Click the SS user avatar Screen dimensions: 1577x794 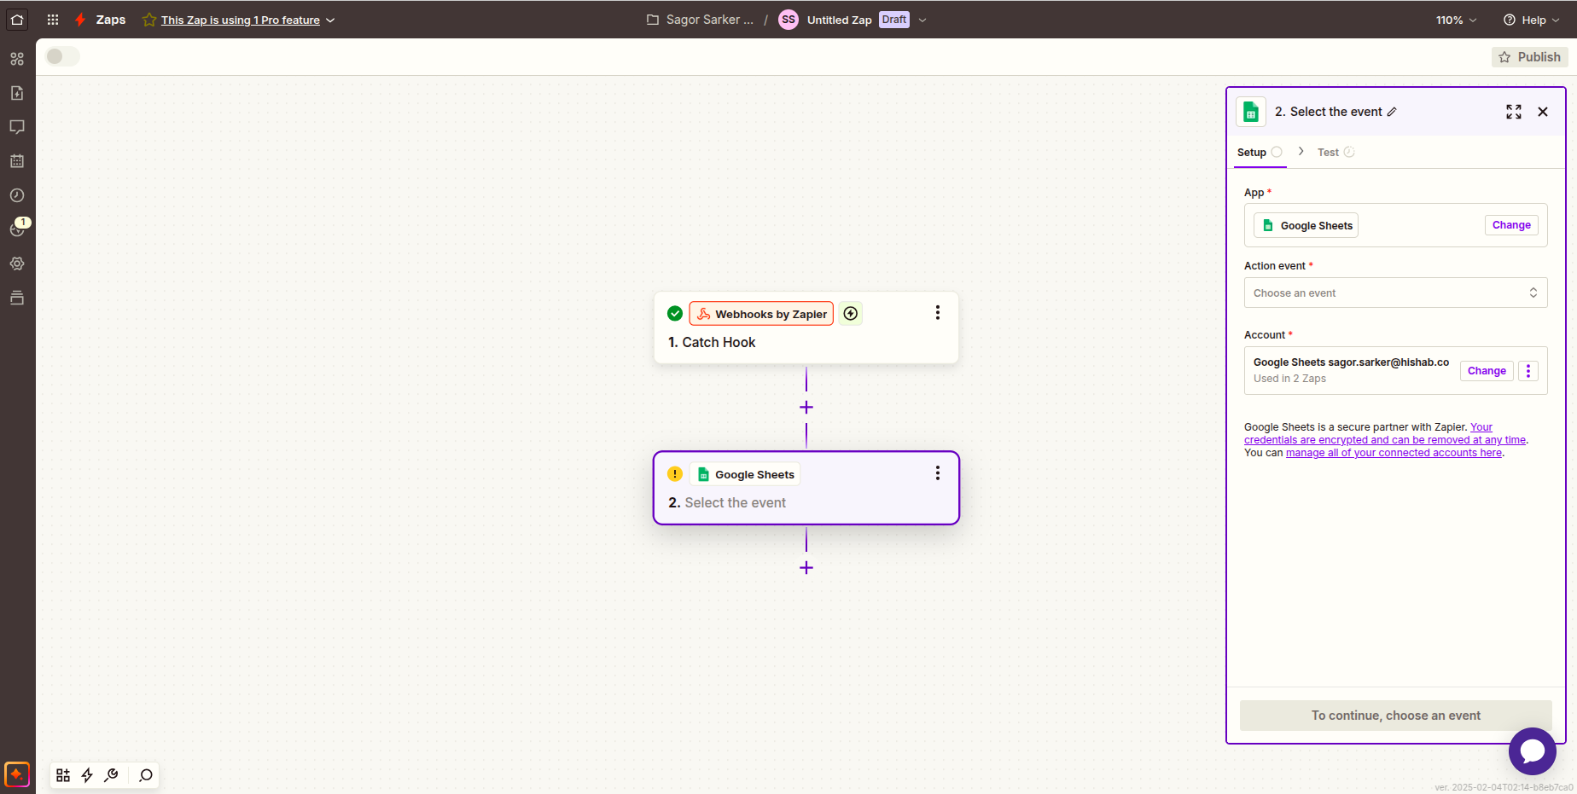click(788, 20)
